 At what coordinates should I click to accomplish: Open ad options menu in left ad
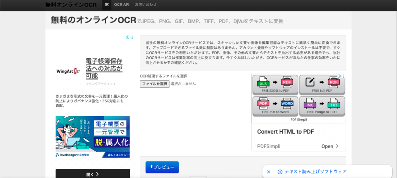click(x=132, y=37)
